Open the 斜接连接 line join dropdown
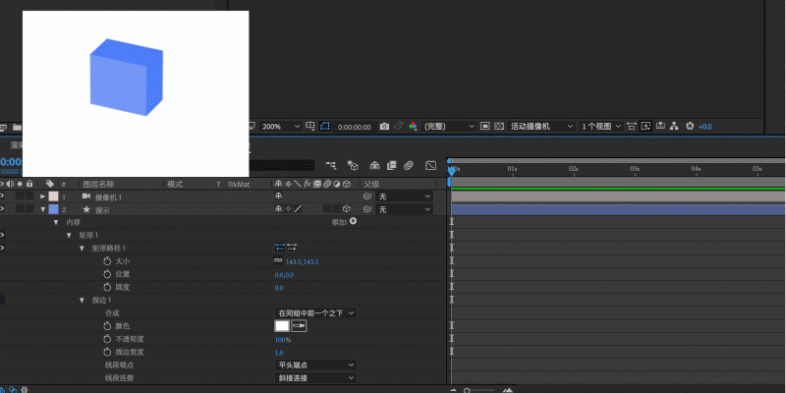 click(315, 377)
